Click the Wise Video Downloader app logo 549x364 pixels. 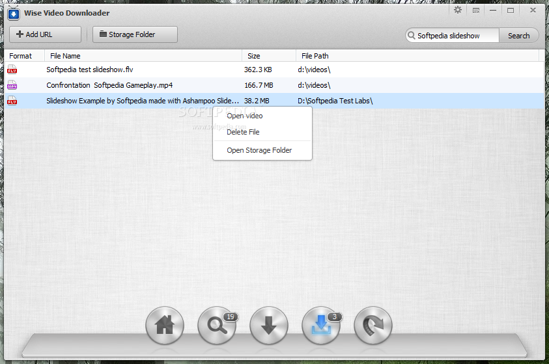pos(13,14)
